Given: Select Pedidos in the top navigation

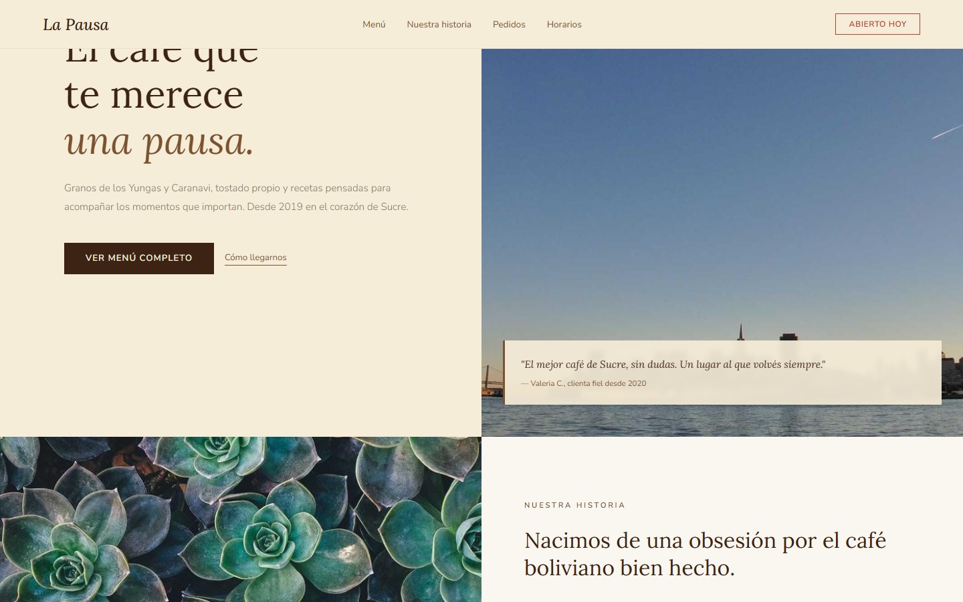Looking at the screenshot, I should point(509,24).
